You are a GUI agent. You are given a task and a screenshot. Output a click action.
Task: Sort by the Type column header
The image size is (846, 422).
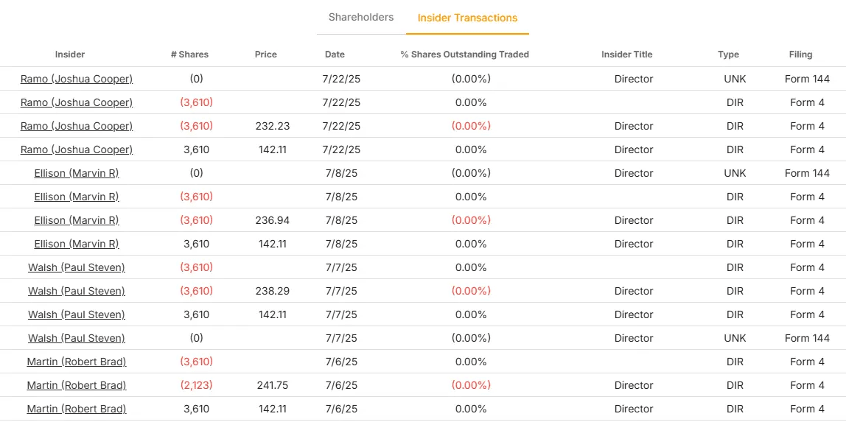[728, 54]
